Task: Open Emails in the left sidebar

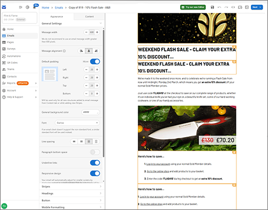Action: click(x=20, y=36)
